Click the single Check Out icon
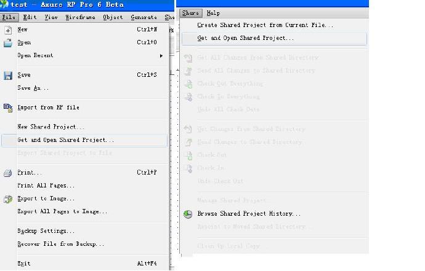 tap(188, 155)
